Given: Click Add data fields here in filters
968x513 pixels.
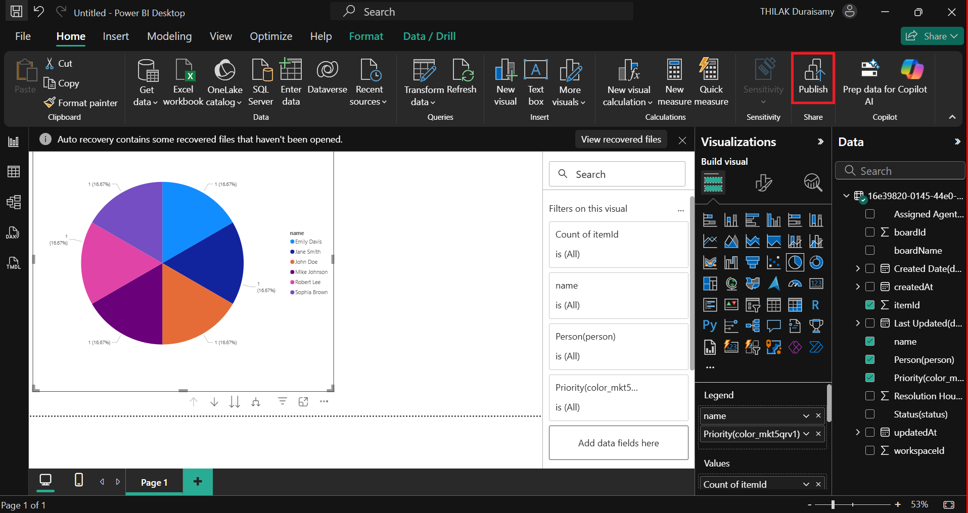Looking at the screenshot, I should pyautogui.click(x=618, y=443).
